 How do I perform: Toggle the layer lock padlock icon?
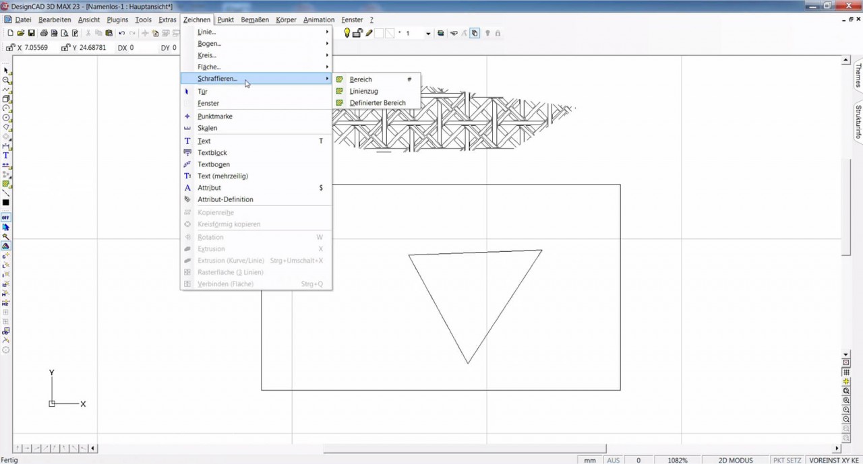click(x=357, y=32)
